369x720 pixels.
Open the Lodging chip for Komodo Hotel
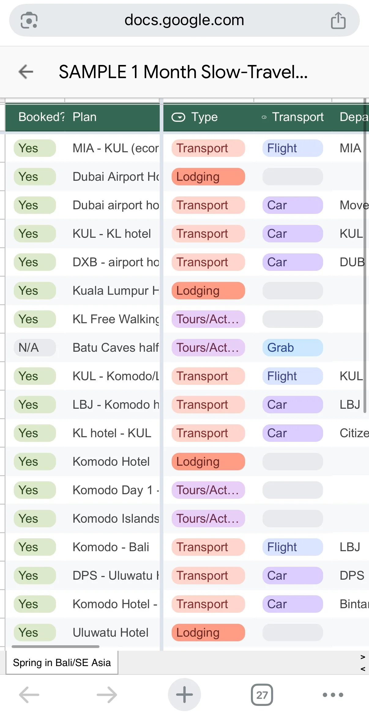tap(208, 462)
